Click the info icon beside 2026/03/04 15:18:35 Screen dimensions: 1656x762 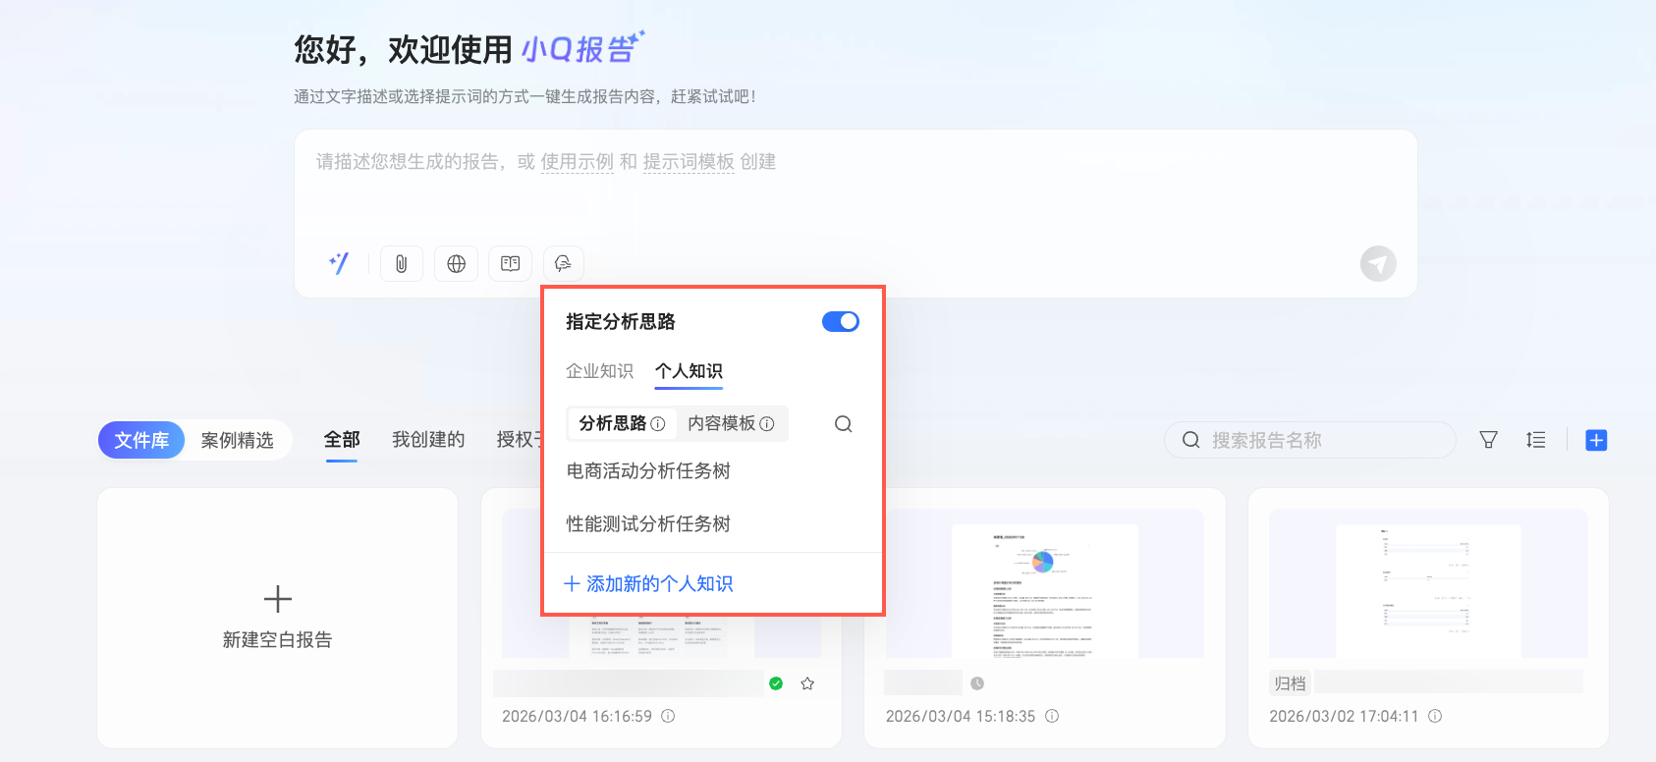click(1052, 716)
